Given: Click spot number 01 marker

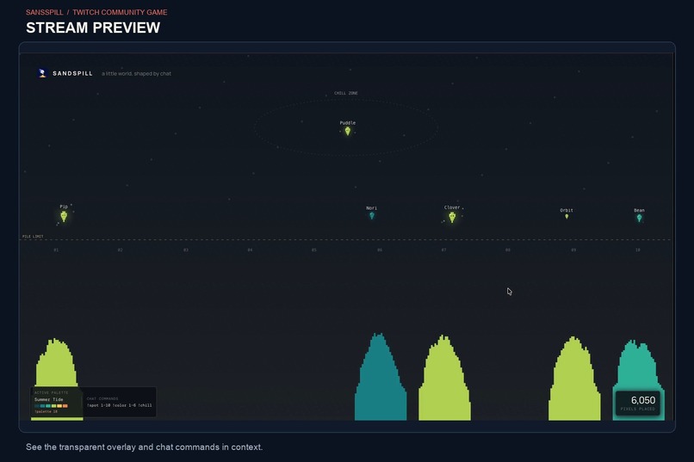Looking at the screenshot, I should click(56, 249).
